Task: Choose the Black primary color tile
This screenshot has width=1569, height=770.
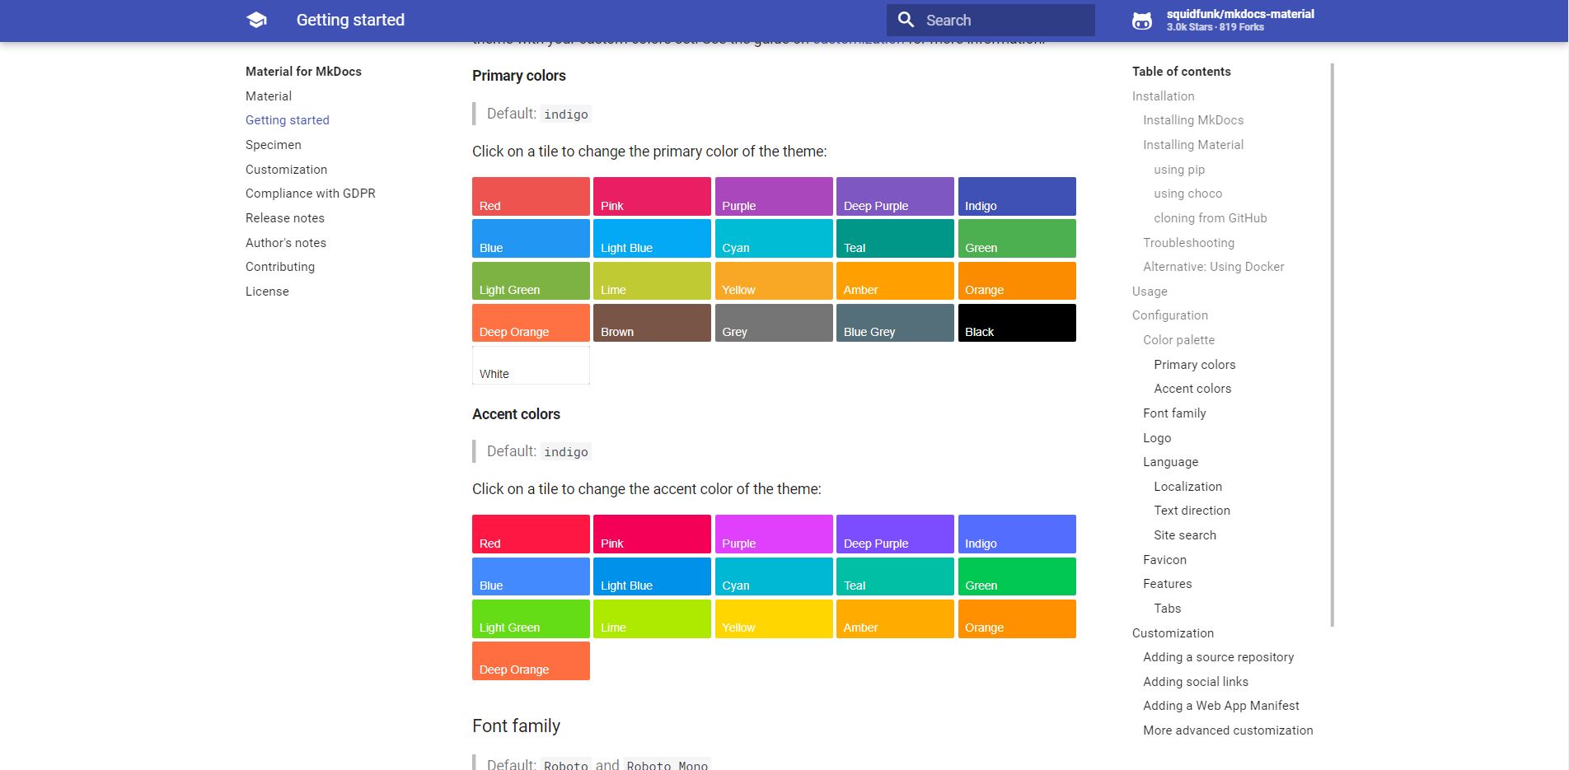Action: pos(1016,323)
